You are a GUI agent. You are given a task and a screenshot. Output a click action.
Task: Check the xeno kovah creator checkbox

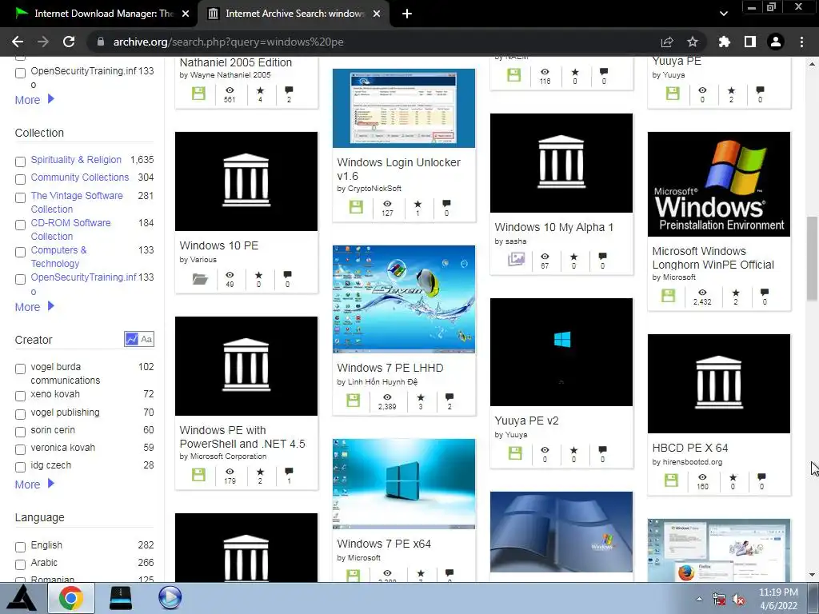pos(20,397)
